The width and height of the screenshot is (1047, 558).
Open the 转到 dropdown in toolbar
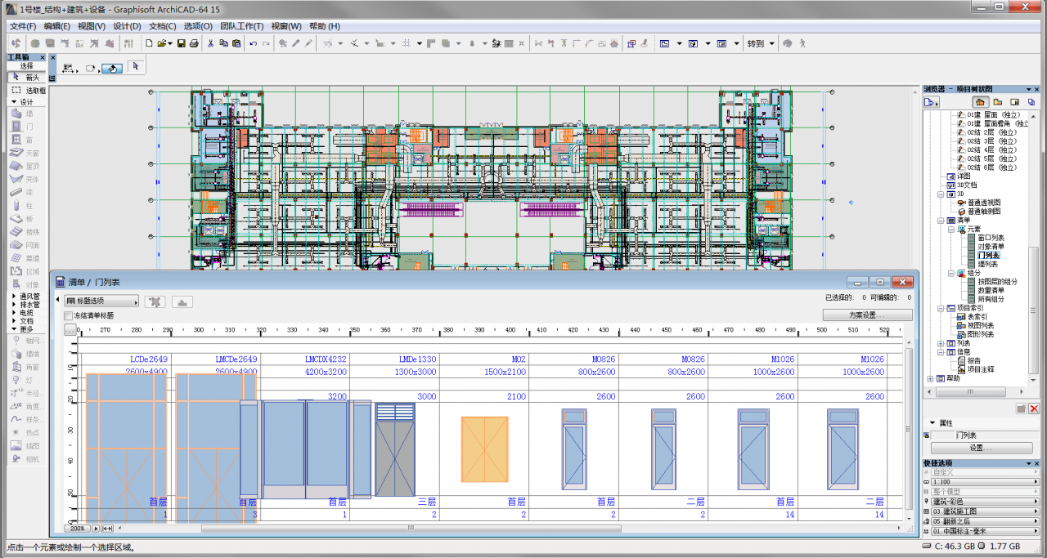(759, 43)
